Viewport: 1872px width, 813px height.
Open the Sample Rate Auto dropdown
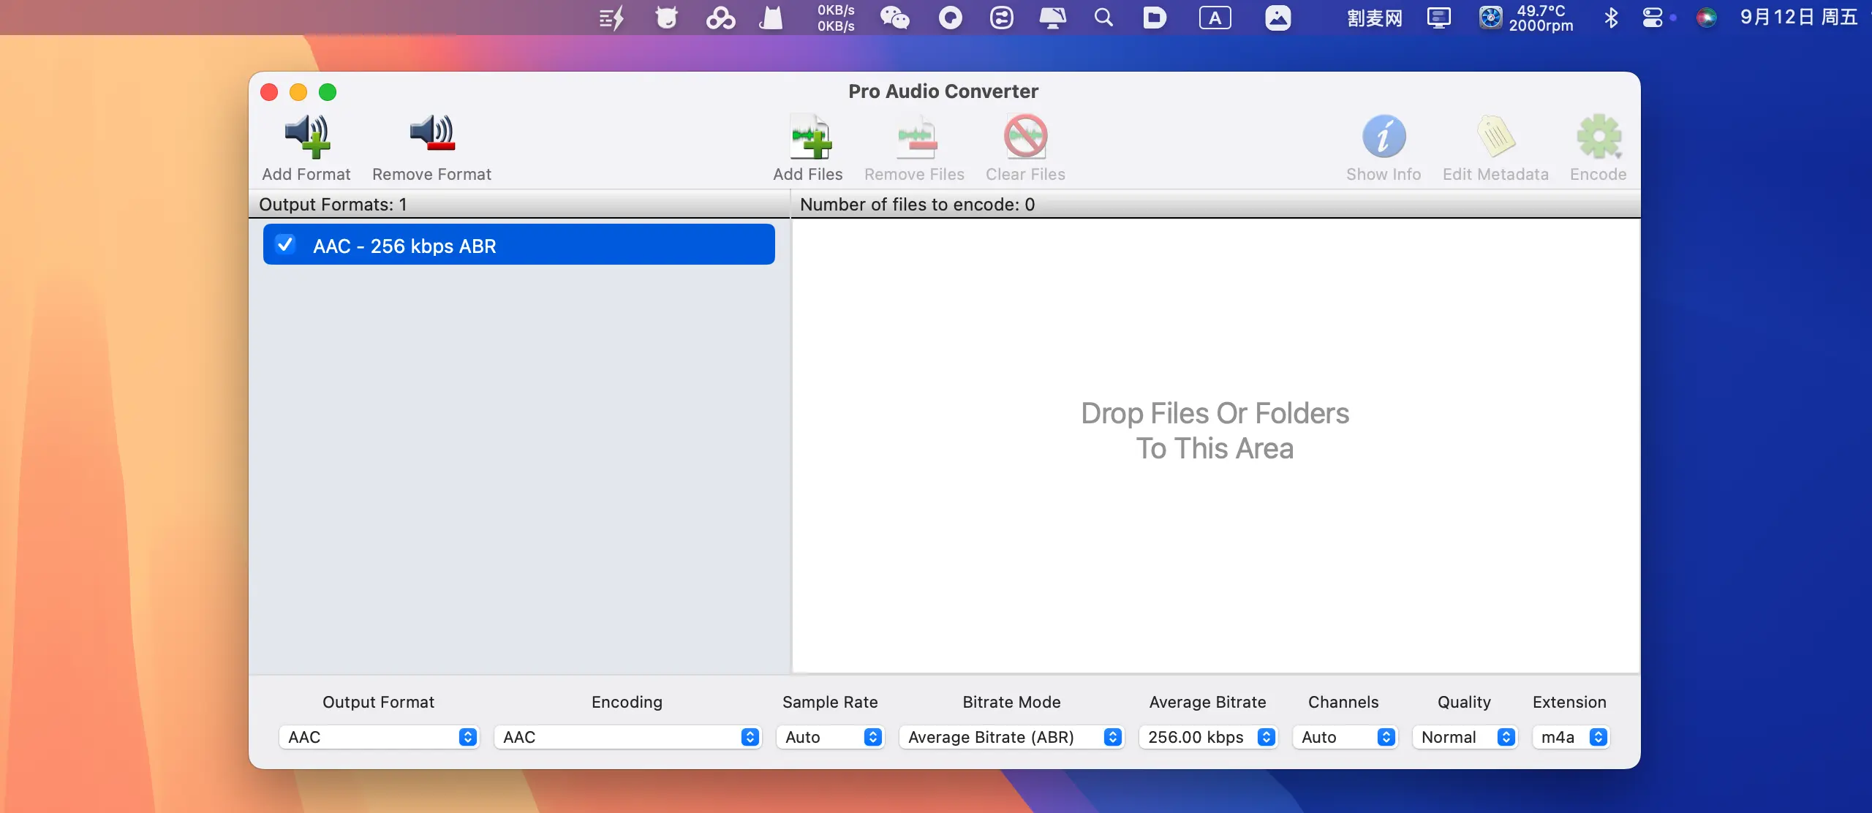click(x=831, y=737)
